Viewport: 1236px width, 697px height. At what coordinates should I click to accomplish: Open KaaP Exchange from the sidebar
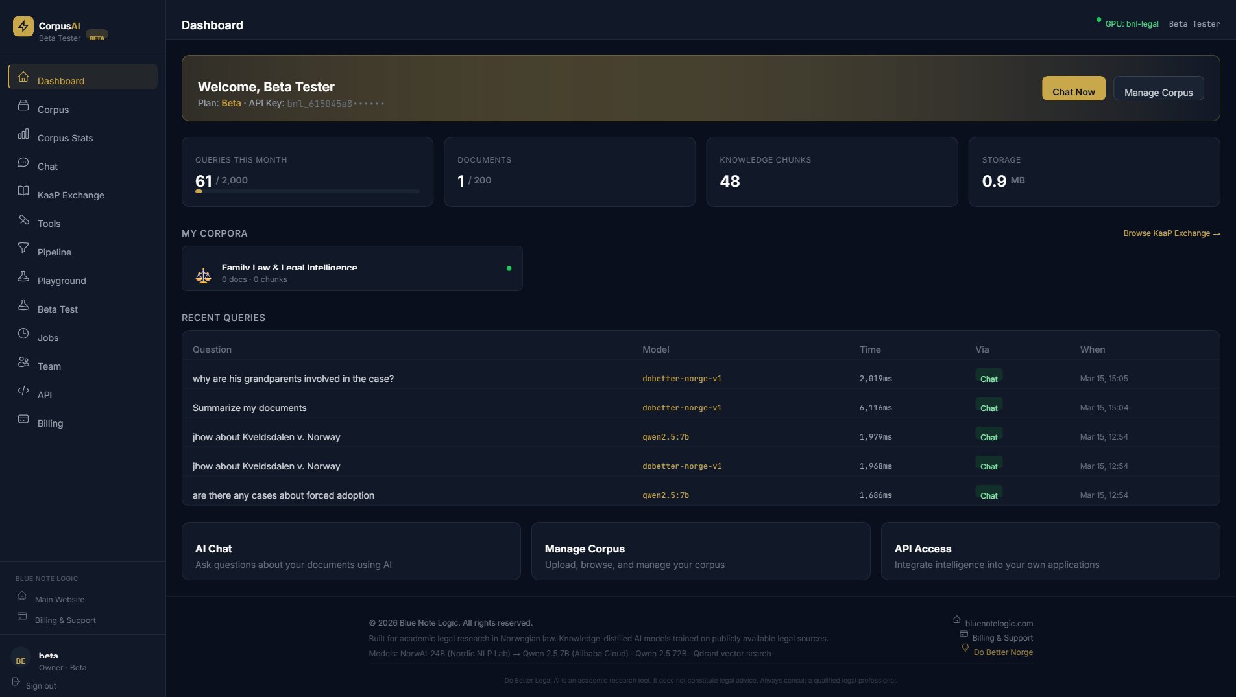[71, 195]
